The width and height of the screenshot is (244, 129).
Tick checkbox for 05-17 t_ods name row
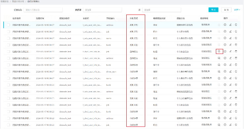(8, 98)
